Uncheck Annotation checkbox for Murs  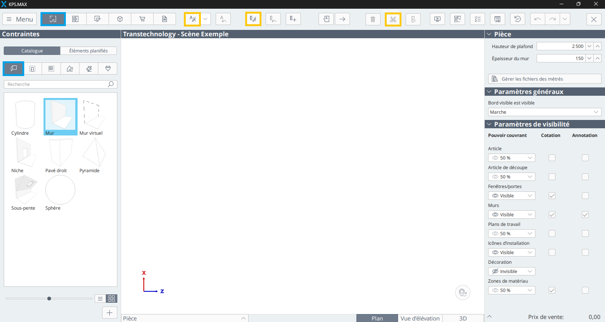[585, 215]
